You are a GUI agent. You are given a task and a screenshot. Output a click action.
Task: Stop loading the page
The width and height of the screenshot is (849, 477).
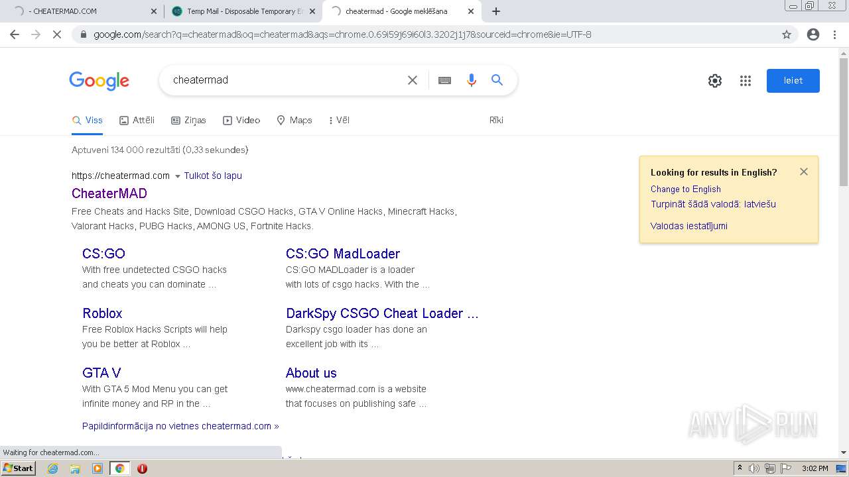pyautogui.click(x=57, y=34)
